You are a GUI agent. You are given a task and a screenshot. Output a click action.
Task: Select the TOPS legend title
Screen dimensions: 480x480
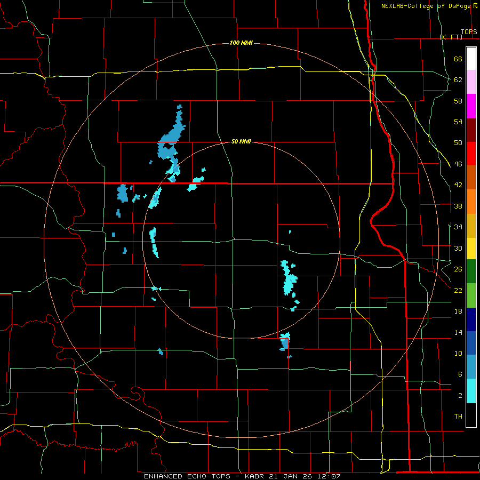pyautogui.click(x=469, y=32)
